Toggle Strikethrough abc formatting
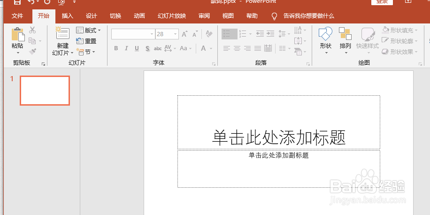Image resolution: width=430 pixels, height=215 pixels. (x=158, y=48)
